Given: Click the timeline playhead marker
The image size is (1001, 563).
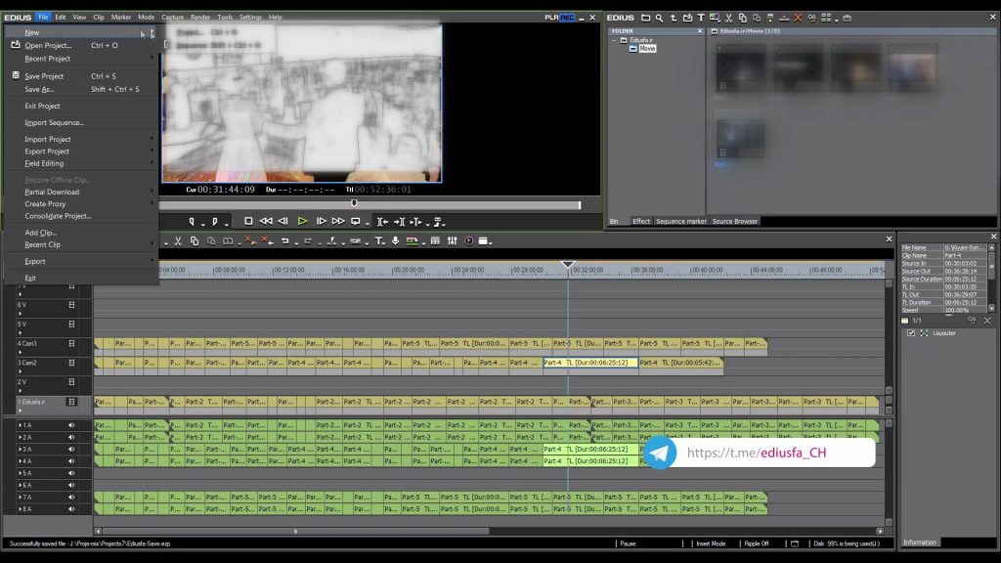Looking at the screenshot, I should pos(568,264).
